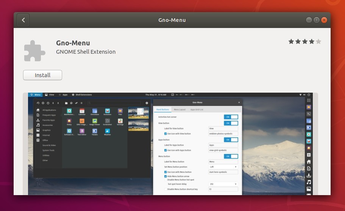345x211 pixels.
Task: Launch Weather from the app grid
Action: point(108,132)
